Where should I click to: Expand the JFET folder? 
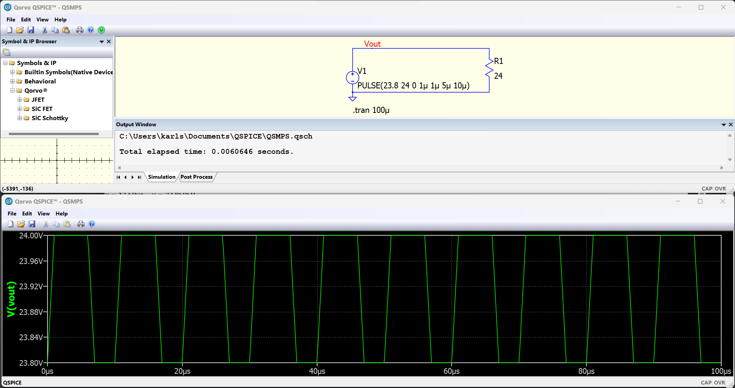20,99
